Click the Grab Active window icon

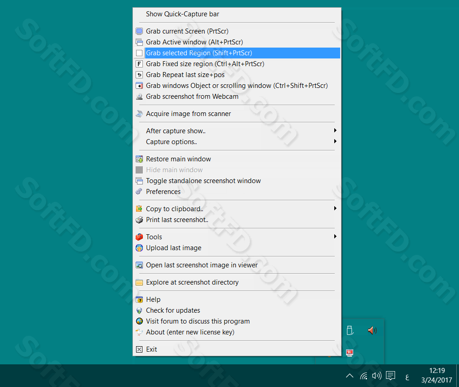(x=139, y=42)
